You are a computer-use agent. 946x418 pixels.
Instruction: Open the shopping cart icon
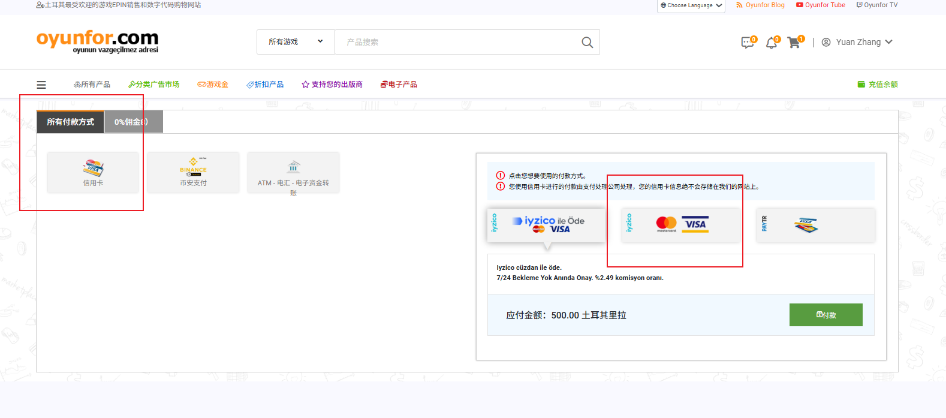pos(794,43)
